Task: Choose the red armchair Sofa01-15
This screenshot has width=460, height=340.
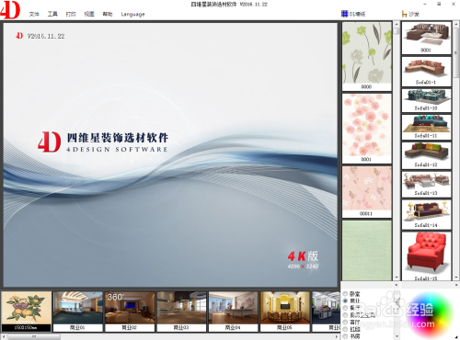Action: (426, 256)
